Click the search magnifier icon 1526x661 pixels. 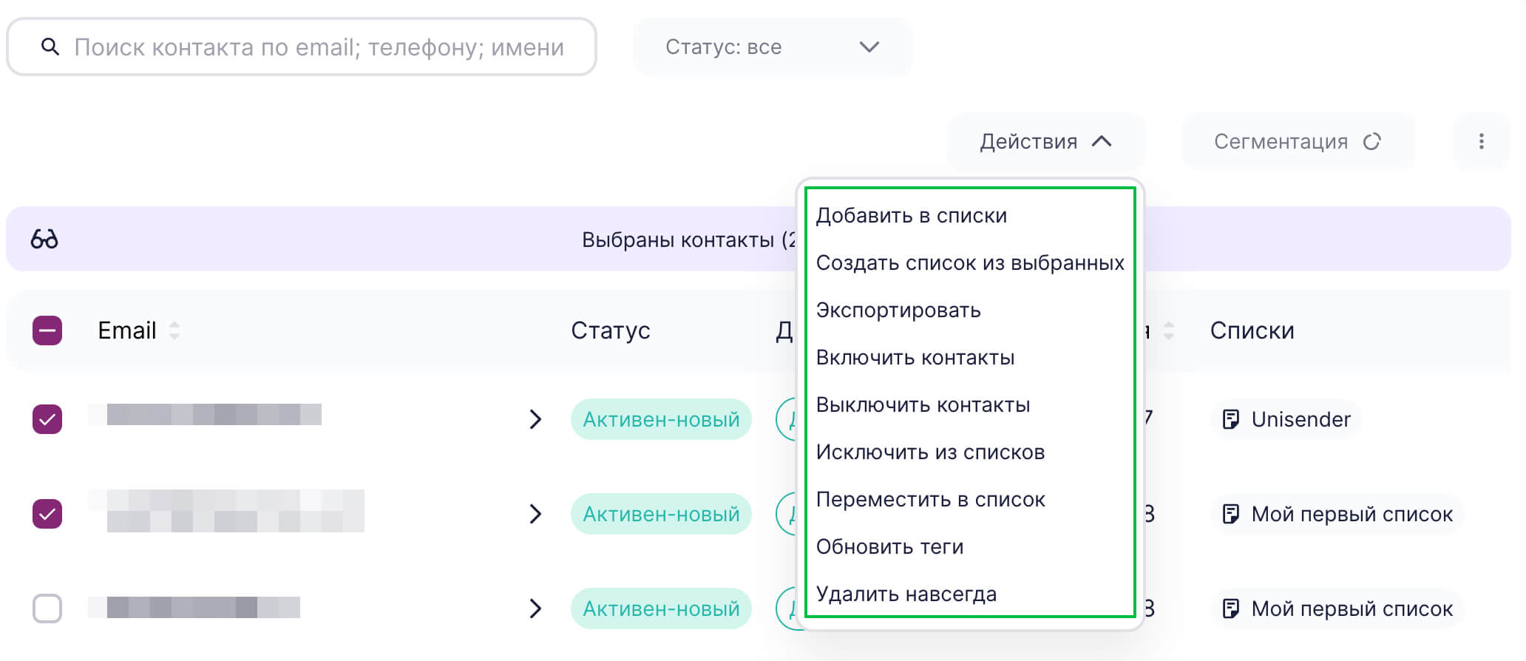click(x=50, y=47)
